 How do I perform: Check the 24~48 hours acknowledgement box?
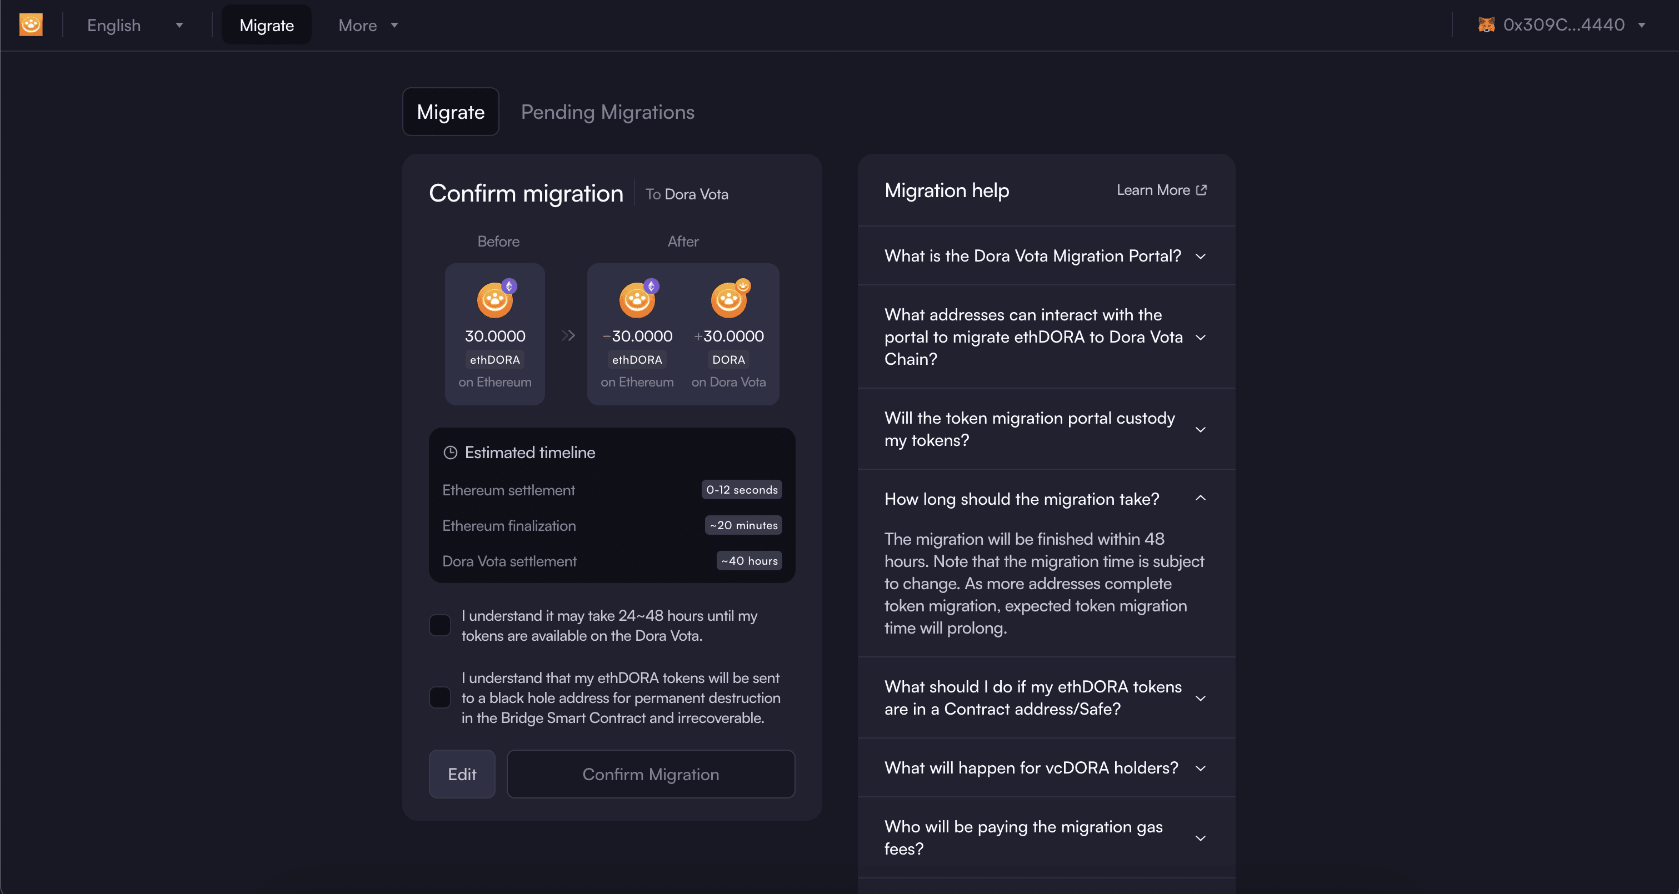(x=440, y=626)
